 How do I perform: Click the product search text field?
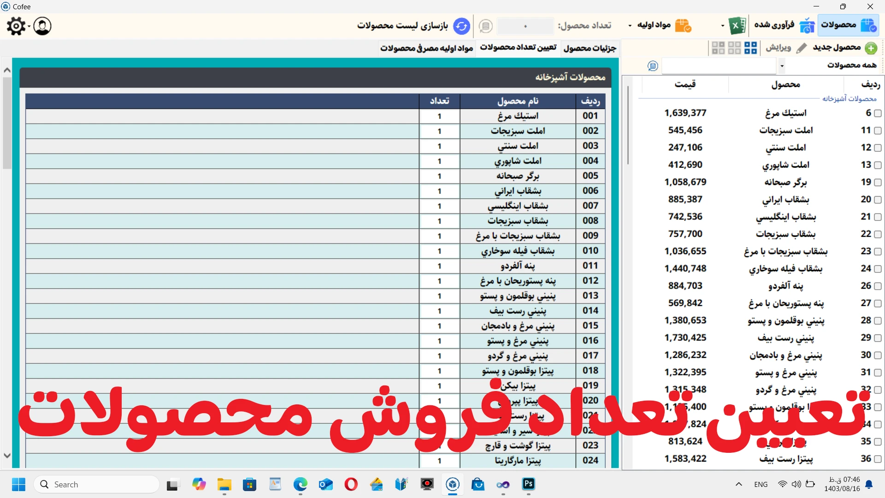pos(719,66)
